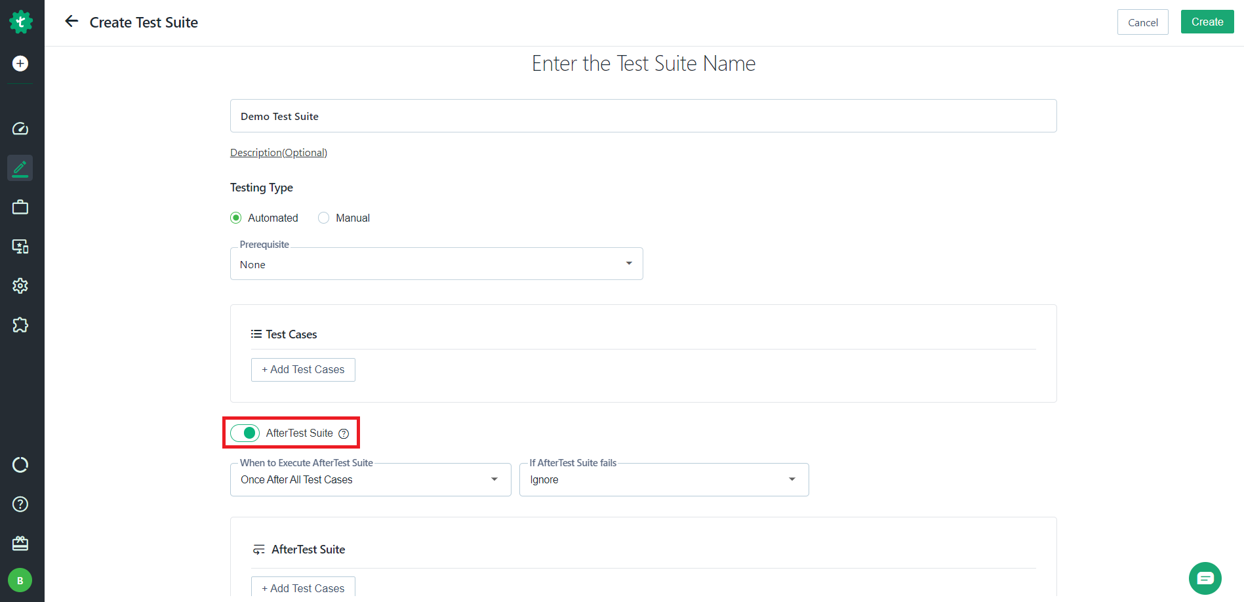1244x602 pixels.
Task: Open the If AfterTest Suite fails dropdown
Action: (x=664, y=479)
